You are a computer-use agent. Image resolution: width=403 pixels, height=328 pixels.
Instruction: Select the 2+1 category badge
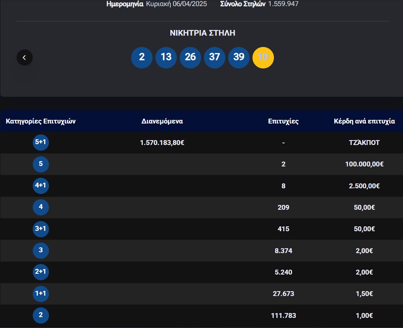[x=41, y=272]
